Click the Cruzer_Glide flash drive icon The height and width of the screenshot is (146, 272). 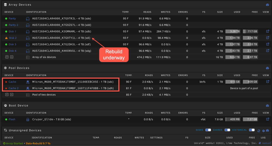[28, 119]
